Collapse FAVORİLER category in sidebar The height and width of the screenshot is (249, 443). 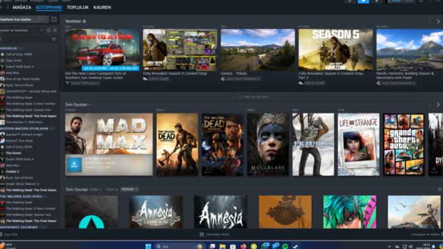point(12,48)
